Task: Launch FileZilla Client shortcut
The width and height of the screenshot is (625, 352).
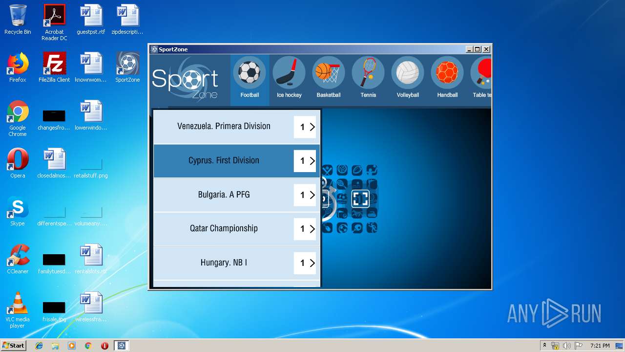Action: click(x=54, y=67)
